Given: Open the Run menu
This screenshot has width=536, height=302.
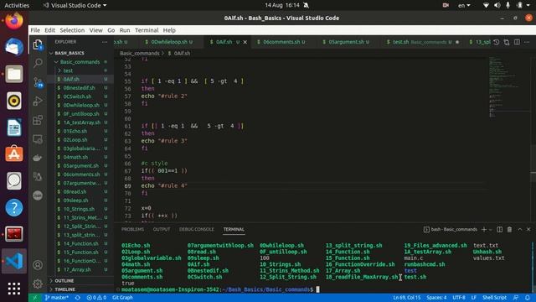Looking at the screenshot, I should click(125, 30).
